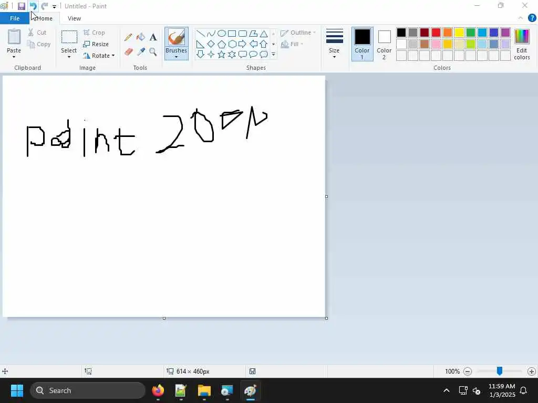Click the Crop button

pyautogui.click(x=94, y=33)
